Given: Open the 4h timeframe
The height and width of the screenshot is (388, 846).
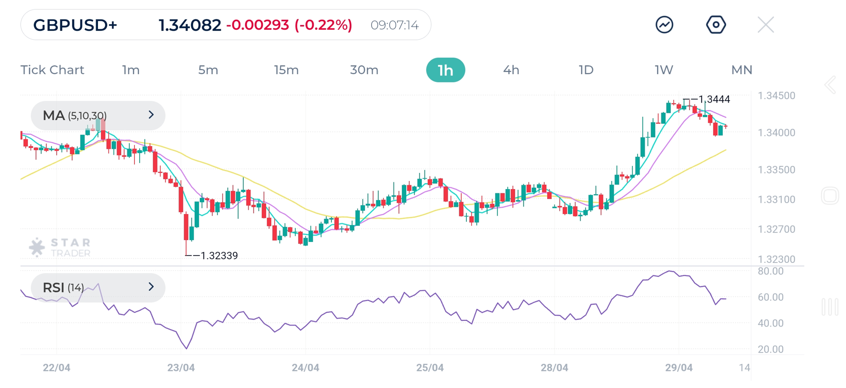Looking at the screenshot, I should [x=511, y=69].
